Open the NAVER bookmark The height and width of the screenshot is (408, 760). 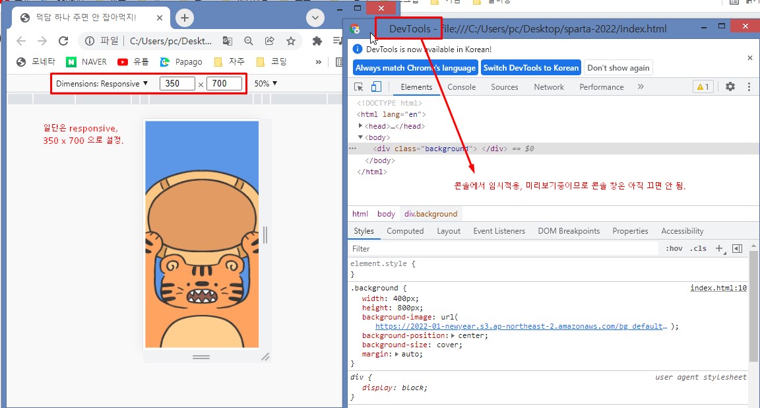[x=86, y=61]
